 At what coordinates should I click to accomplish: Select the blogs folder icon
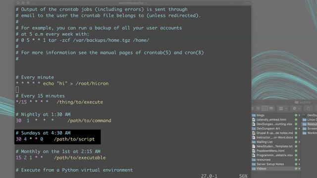tap(254, 115)
